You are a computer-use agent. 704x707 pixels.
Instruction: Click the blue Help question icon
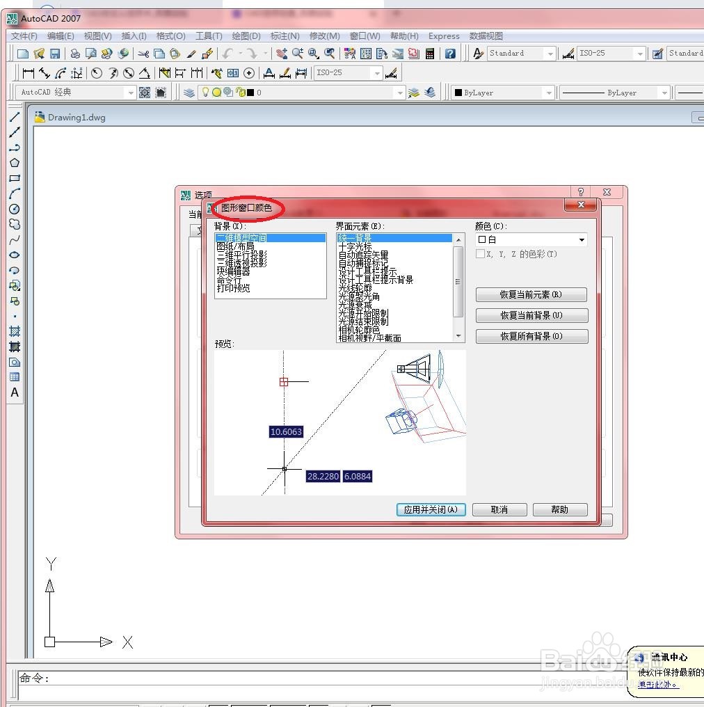pyautogui.click(x=450, y=54)
